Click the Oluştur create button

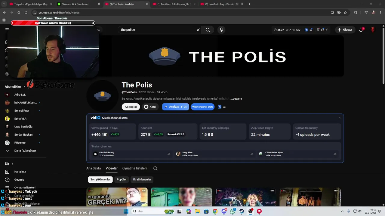click(x=345, y=30)
